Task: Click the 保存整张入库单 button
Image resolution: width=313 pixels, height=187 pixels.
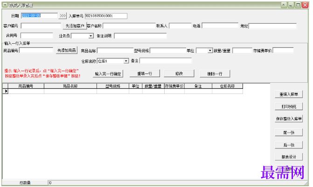Action: click(x=289, y=119)
